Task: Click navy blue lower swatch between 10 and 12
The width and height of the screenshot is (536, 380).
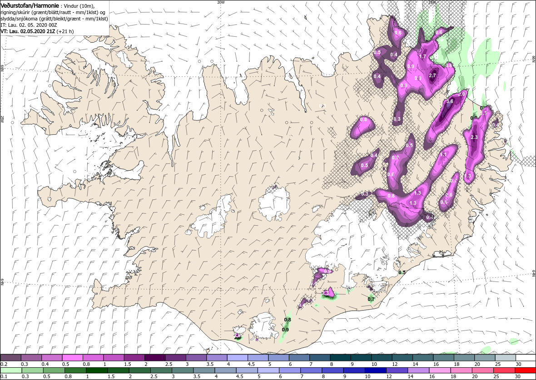Action: pyautogui.click(x=375, y=370)
